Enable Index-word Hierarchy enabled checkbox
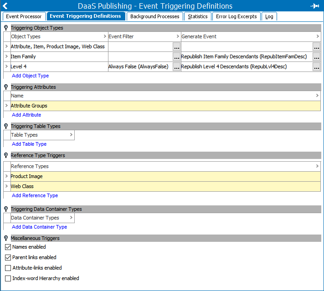The width and height of the screenshot is (324, 291). coord(8,279)
